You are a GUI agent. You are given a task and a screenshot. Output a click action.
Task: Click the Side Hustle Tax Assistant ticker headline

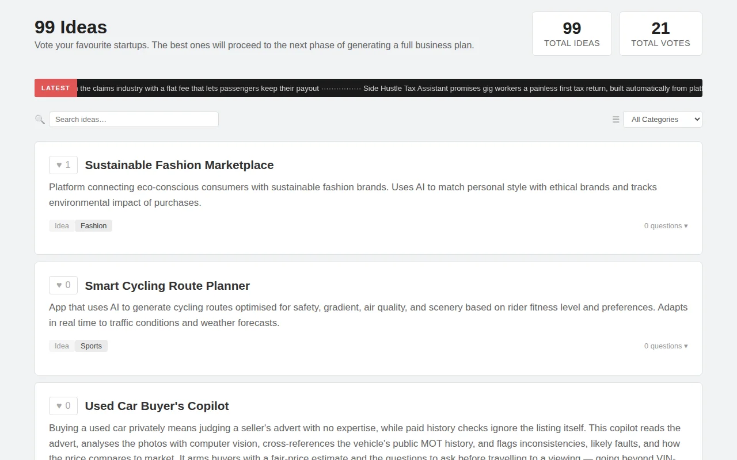click(x=533, y=89)
